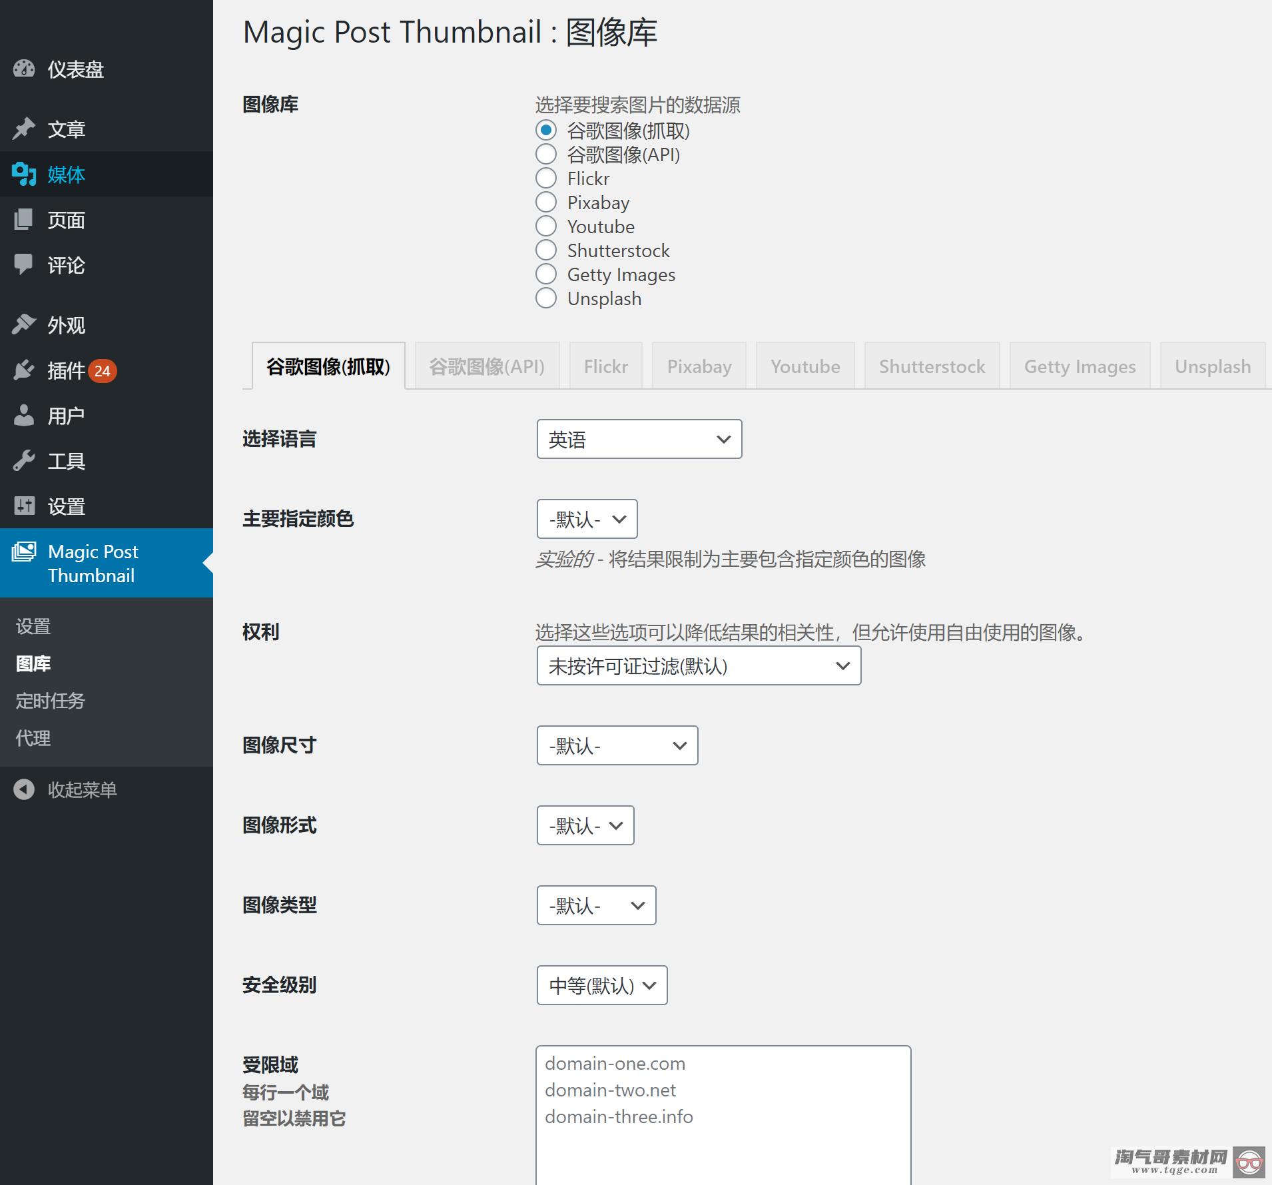This screenshot has height=1185, width=1272.
Task: Expand the 权利 license filter dropdown
Action: (x=699, y=665)
